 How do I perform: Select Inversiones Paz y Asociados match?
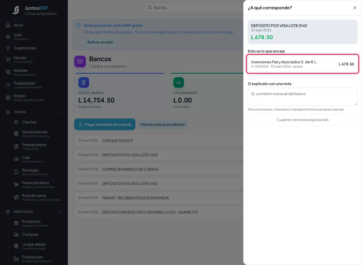pos(302,64)
